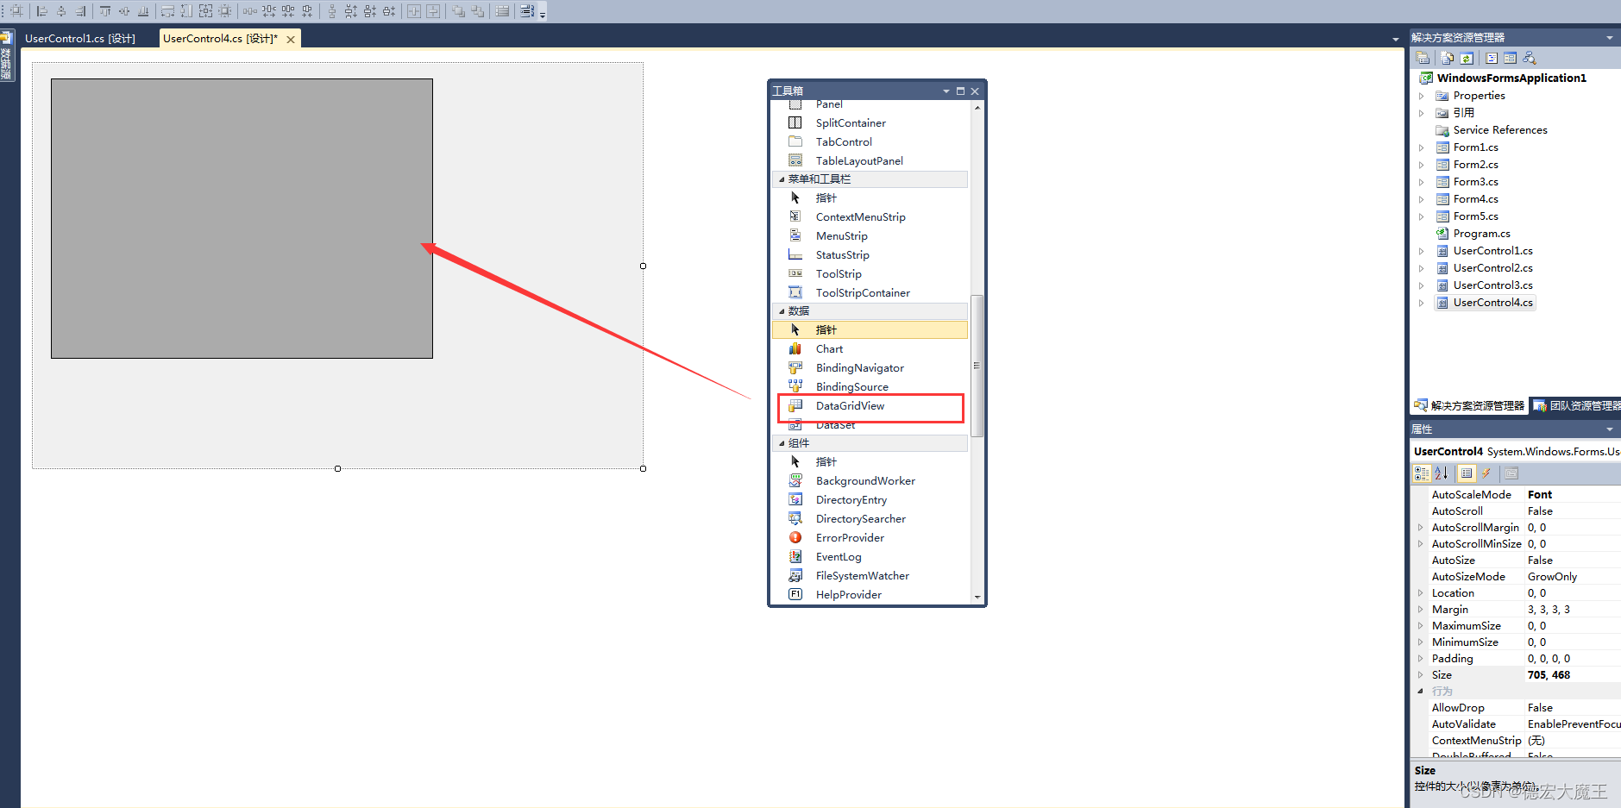Click the Make Same Width icon

[167, 11]
